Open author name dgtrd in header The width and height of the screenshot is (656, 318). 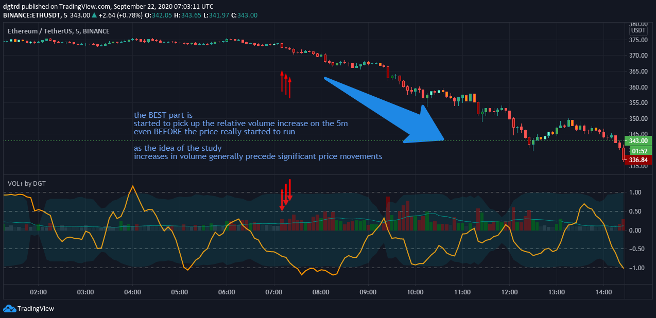click(12, 6)
